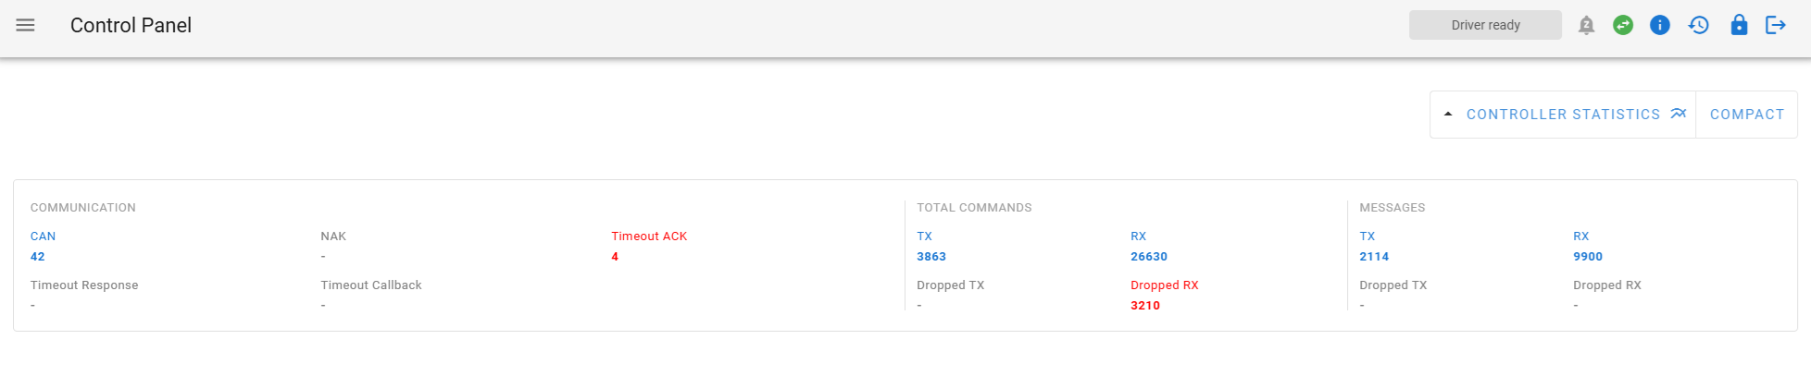Click the Driver ready status button
This screenshot has height=376, width=1811.
(1485, 25)
